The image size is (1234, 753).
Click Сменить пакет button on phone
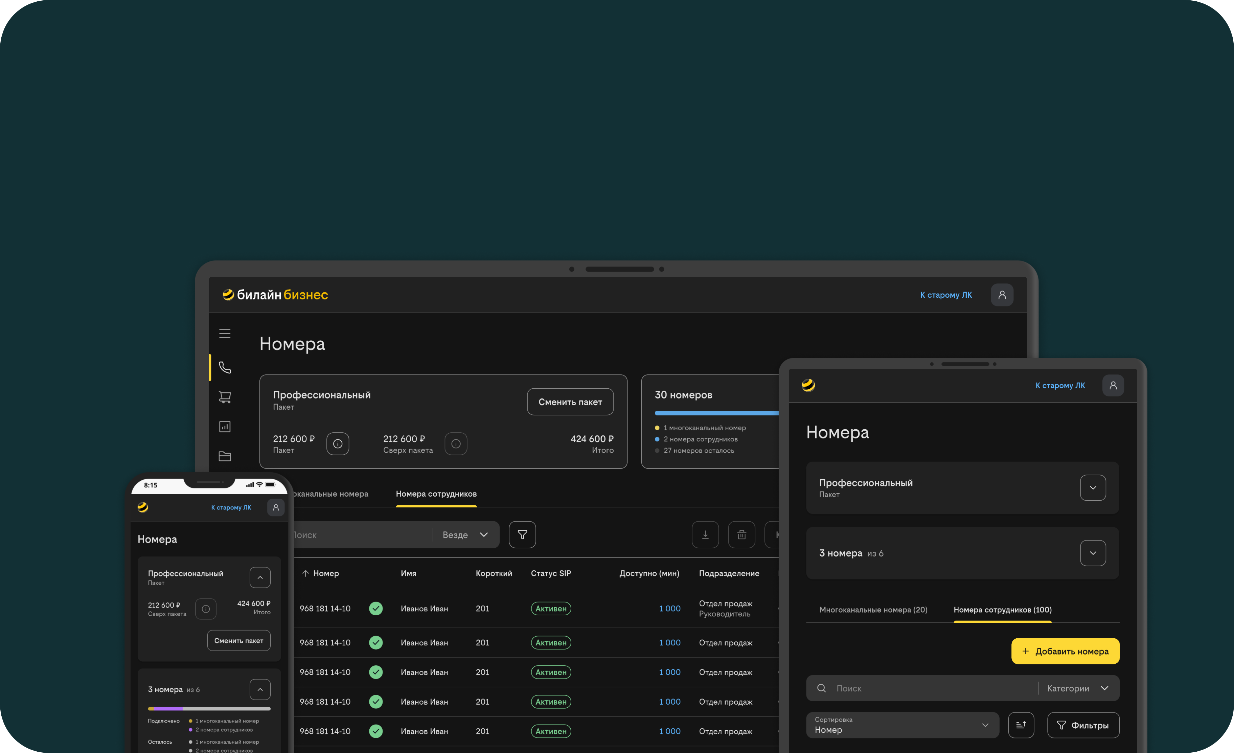[239, 640]
